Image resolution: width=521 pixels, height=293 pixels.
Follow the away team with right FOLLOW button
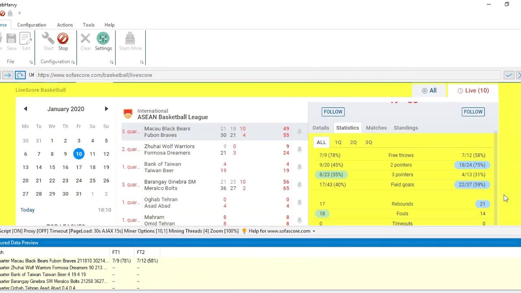click(473, 112)
